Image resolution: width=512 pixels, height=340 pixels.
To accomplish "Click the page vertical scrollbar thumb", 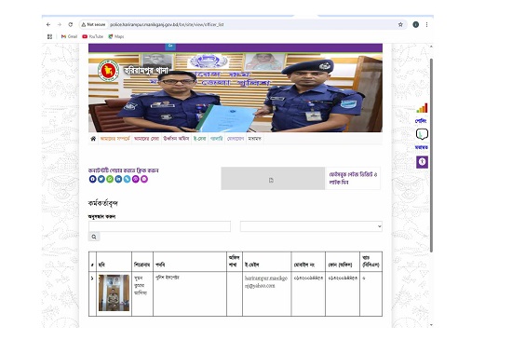I will 431,156.
